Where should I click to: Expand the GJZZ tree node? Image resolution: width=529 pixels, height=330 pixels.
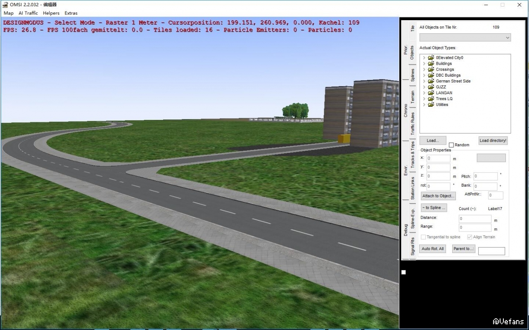pos(424,87)
